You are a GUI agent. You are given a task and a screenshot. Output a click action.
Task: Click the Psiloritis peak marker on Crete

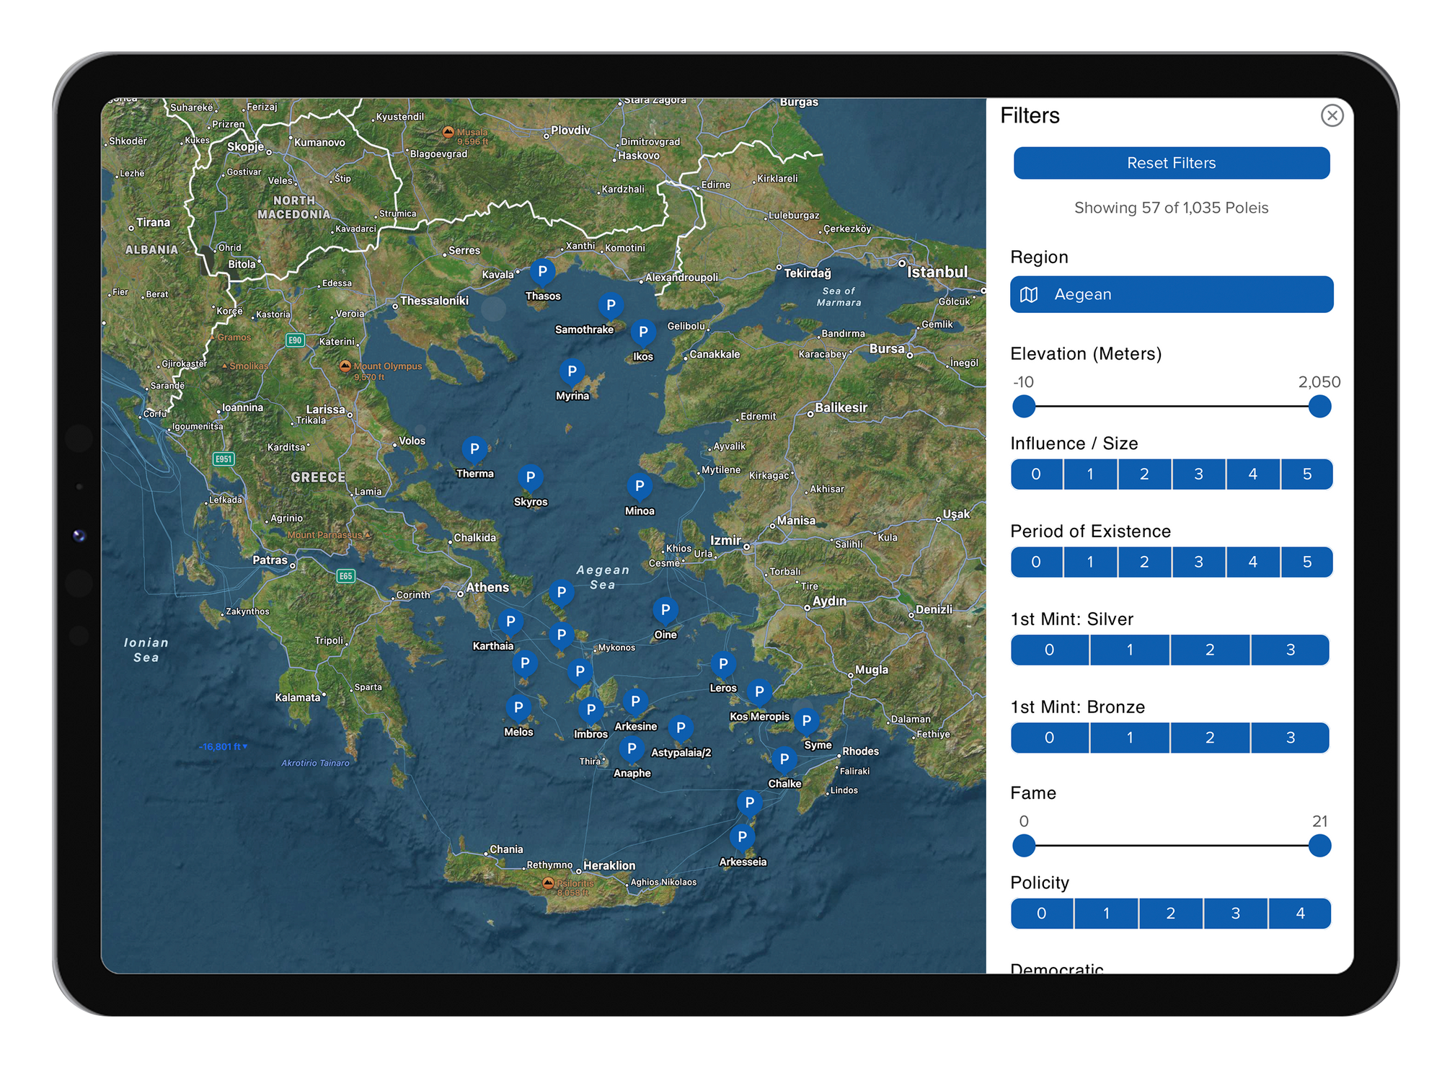point(548,883)
